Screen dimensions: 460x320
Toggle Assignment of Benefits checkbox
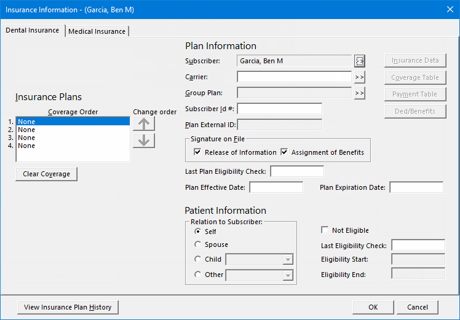[285, 152]
